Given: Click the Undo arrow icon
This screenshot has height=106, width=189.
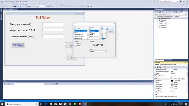Looking at the screenshot, I should pos(20,6).
